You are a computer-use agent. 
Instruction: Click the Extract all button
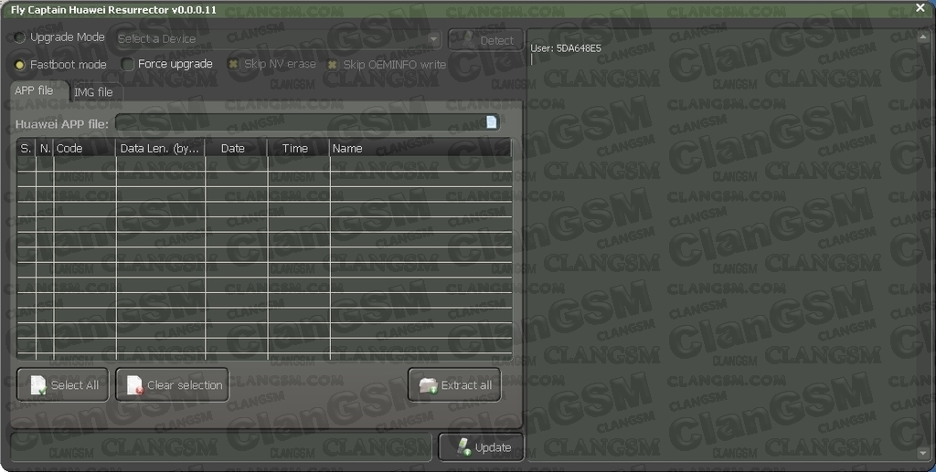tap(453, 385)
